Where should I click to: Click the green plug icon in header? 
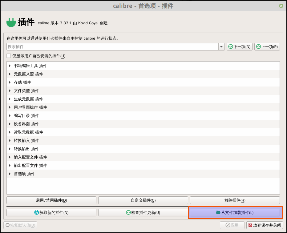pos(11,22)
